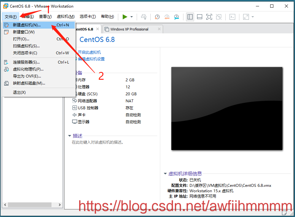The height and width of the screenshot is (217, 295).
Task: Click the new virtual machine menu icon
Action: [6, 25]
